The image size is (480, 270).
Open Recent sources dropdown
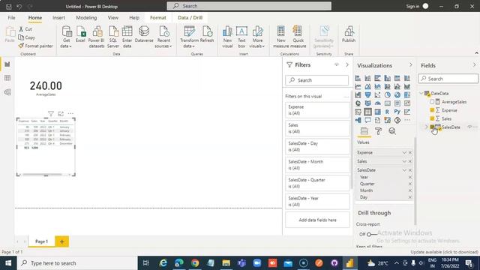coord(163,37)
